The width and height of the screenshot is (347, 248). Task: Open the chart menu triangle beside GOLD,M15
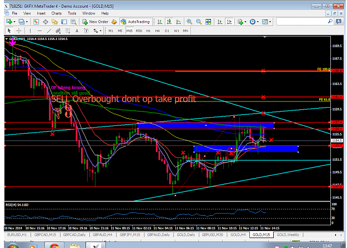(x=7, y=39)
